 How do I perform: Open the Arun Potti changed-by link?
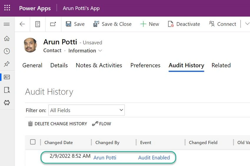pos(105,157)
